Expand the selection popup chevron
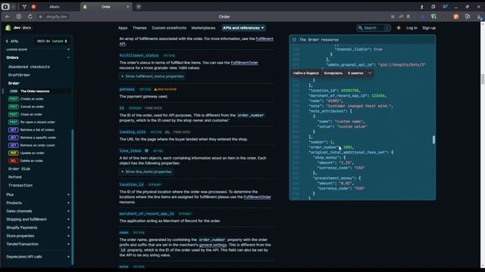Screen dimensions: 485x272 [x=370, y=73]
